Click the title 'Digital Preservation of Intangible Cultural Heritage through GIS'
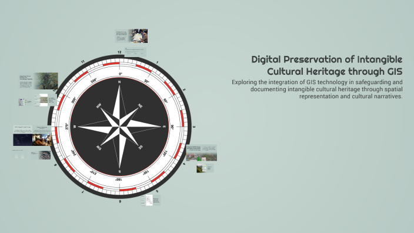Screen dimensions: 414x233 pyautogui.click(x=327, y=65)
